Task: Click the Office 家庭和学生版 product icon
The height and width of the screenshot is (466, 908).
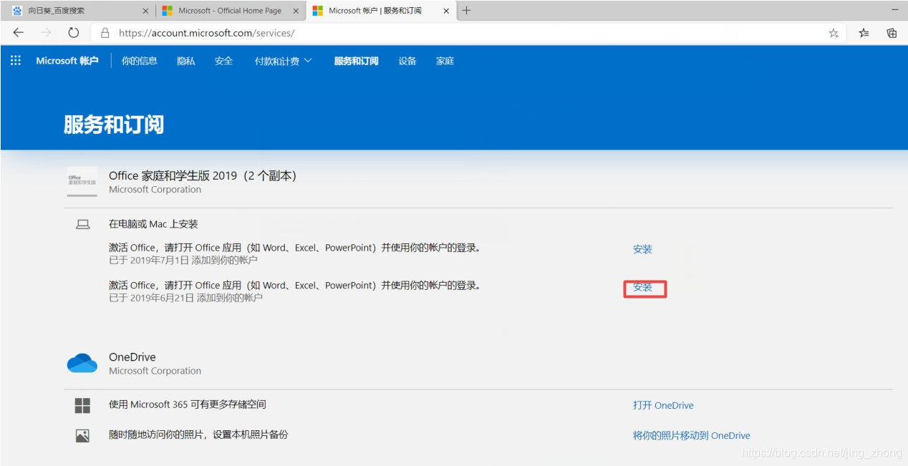Action: tap(82, 183)
